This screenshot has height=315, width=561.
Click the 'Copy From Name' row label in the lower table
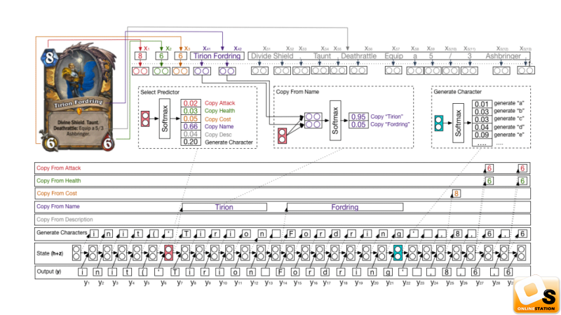[x=58, y=206]
